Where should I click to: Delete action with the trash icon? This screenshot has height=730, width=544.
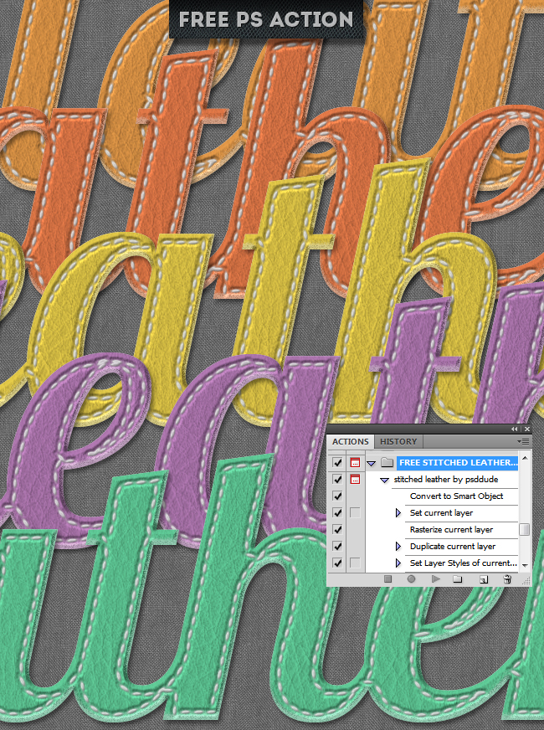[506, 578]
